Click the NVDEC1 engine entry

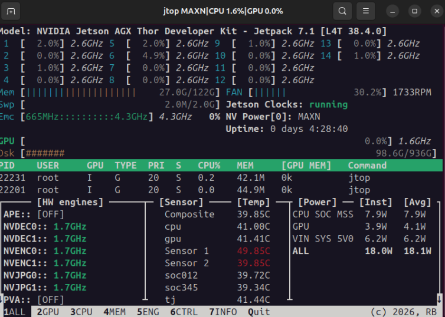pyautogui.click(x=45, y=239)
